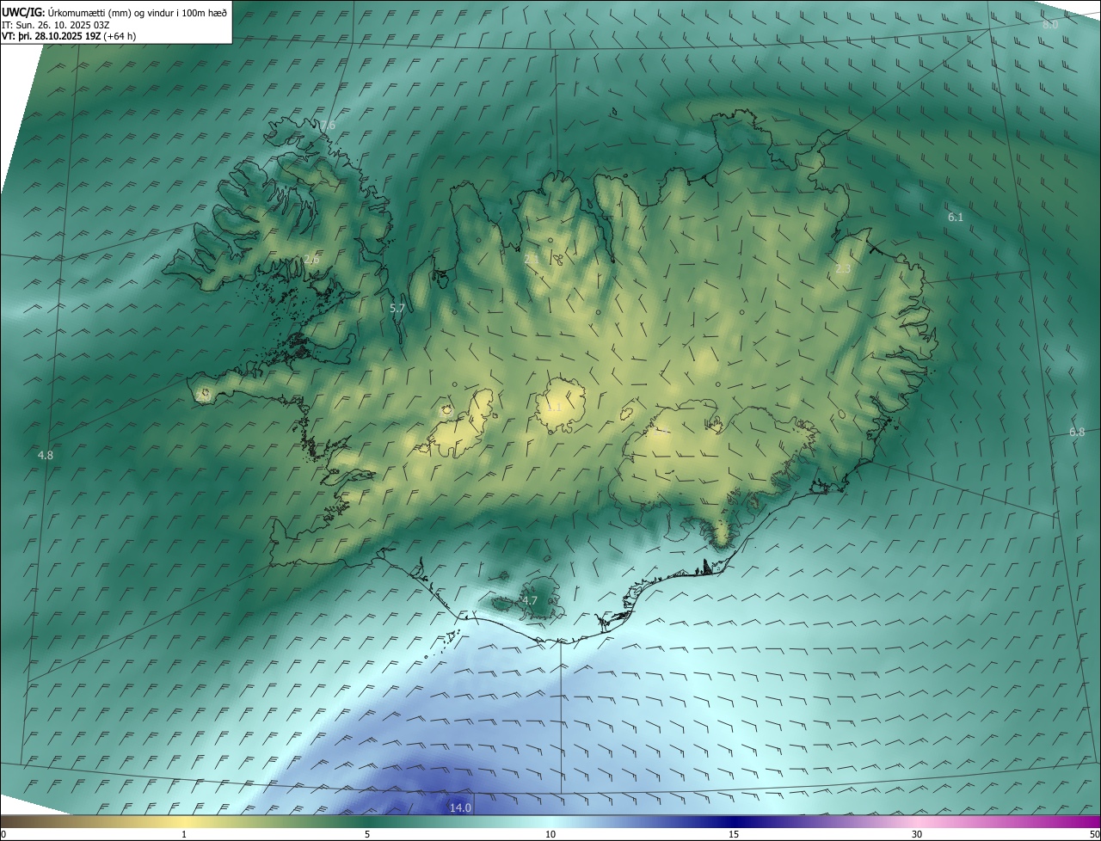Click the 1.1 label on the central glacier
Screen dimensions: 1101x841
(x=555, y=407)
